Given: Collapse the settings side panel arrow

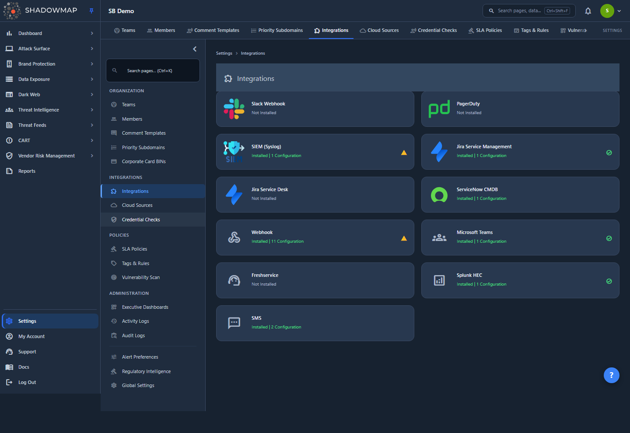Looking at the screenshot, I should pos(195,49).
